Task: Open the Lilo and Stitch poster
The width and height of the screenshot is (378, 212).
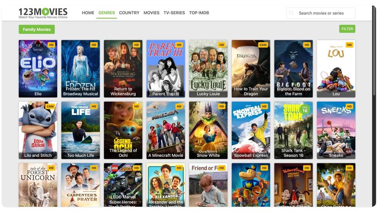Action: click(x=38, y=130)
